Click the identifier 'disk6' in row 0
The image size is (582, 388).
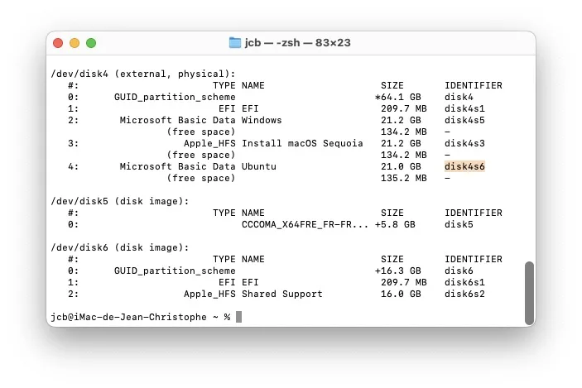[x=459, y=271]
